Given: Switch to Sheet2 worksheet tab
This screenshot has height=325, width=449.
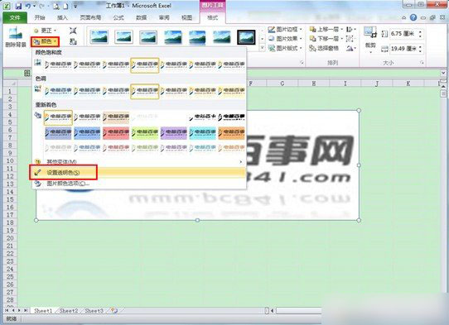Looking at the screenshot, I should [x=69, y=310].
